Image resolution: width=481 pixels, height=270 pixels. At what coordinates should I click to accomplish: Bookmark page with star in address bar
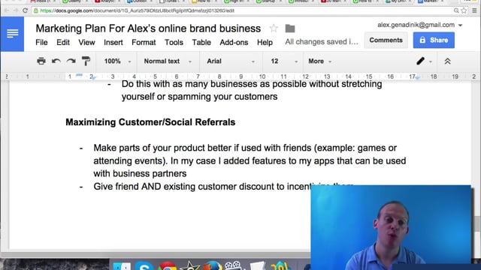[x=464, y=10]
